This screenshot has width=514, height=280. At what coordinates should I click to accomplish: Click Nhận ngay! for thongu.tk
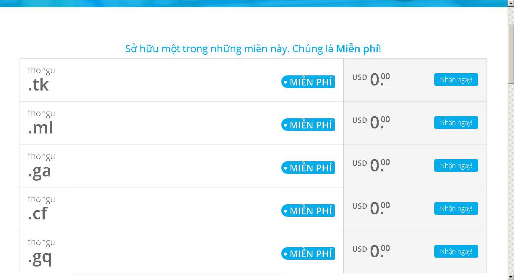pyautogui.click(x=456, y=80)
